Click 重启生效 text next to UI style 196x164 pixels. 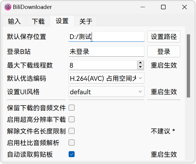click(x=163, y=92)
